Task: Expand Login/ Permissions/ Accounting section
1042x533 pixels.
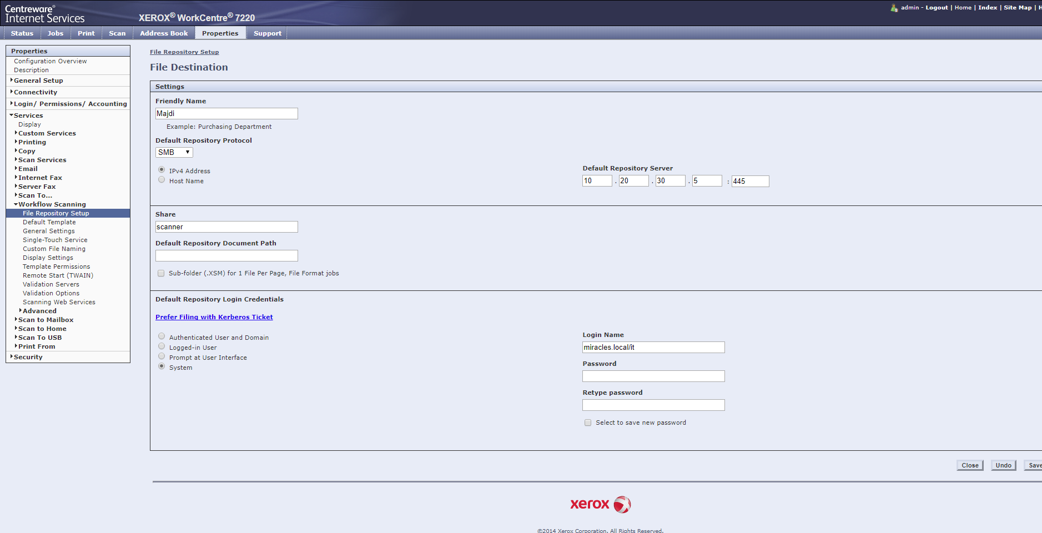Action: (12, 104)
